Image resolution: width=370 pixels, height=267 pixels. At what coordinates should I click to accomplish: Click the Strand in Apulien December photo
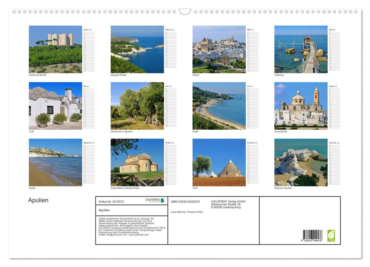coord(301,162)
